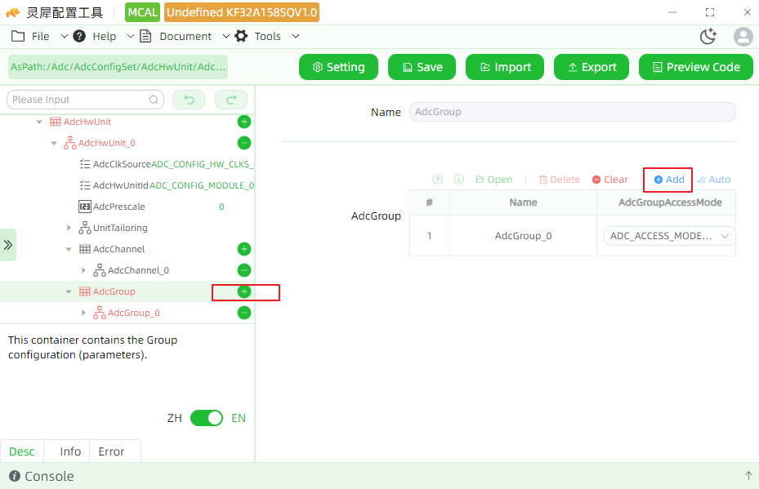
Task: Click the redo arrow button
Action: 231,100
